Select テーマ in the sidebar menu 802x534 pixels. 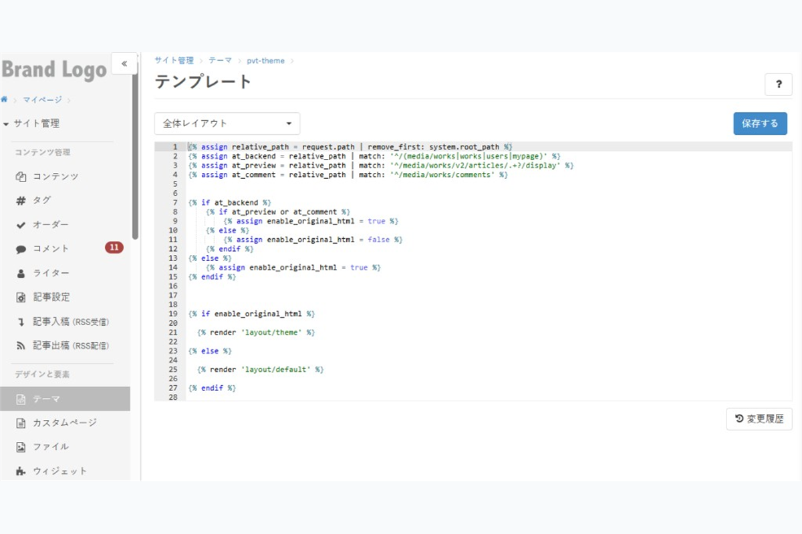pos(65,399)
